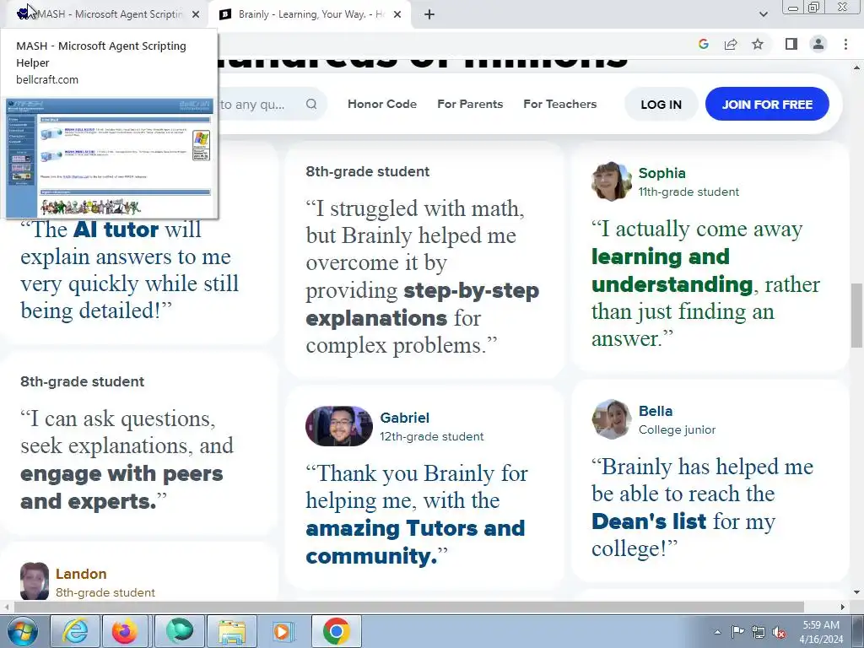The image size is (864, 648).
Task: Open the clock showing 5:59 AM
Action: [821, 632]
